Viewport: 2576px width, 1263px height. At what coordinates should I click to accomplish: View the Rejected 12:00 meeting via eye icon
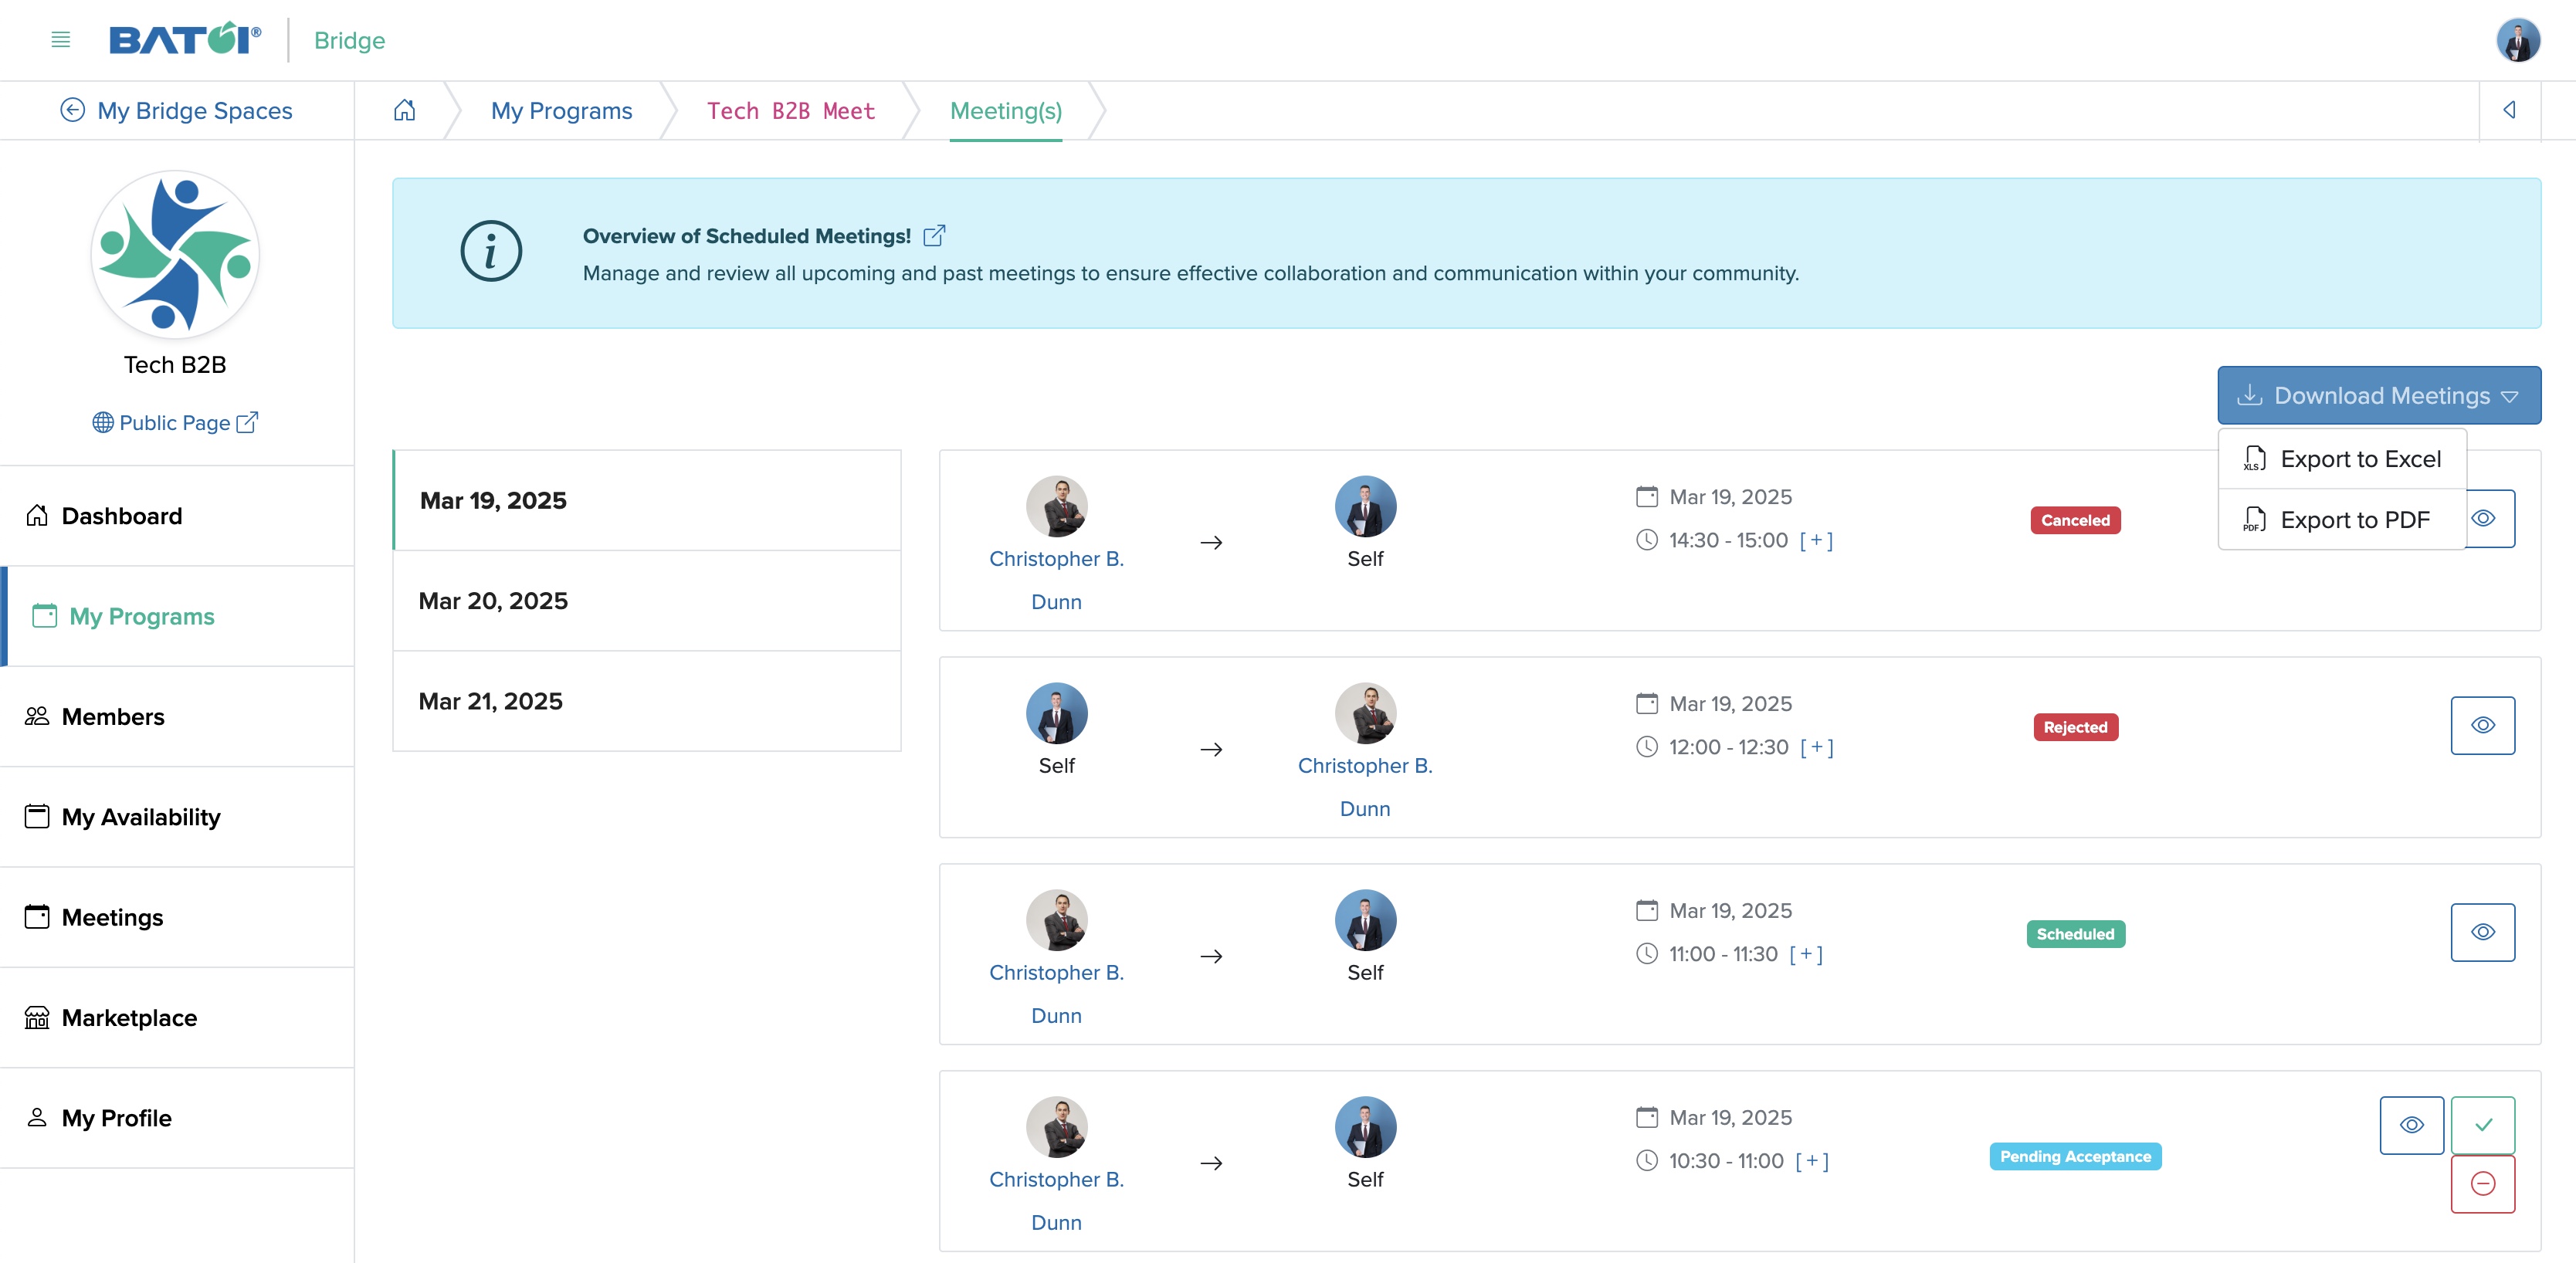[2482, 725]
